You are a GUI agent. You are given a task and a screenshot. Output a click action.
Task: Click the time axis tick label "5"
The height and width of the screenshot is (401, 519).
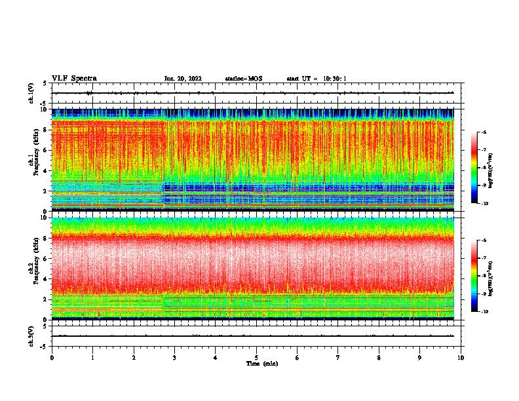click(x=256, y=357)
